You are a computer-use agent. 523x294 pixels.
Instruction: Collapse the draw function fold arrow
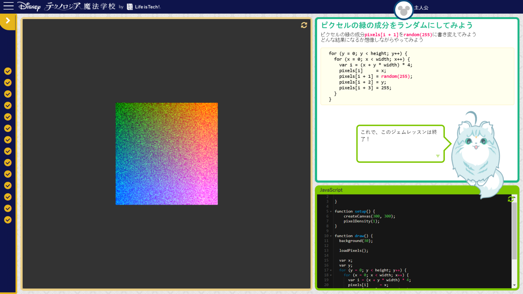[331, 236]
